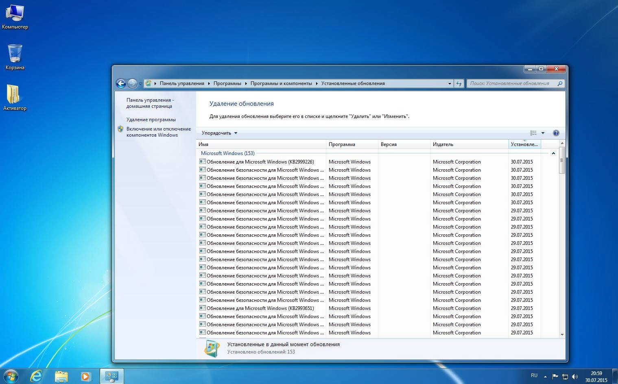Viewport: 618px width, 384px height.
Task: Select the update KB2993651 row
Action: (370, 308)
